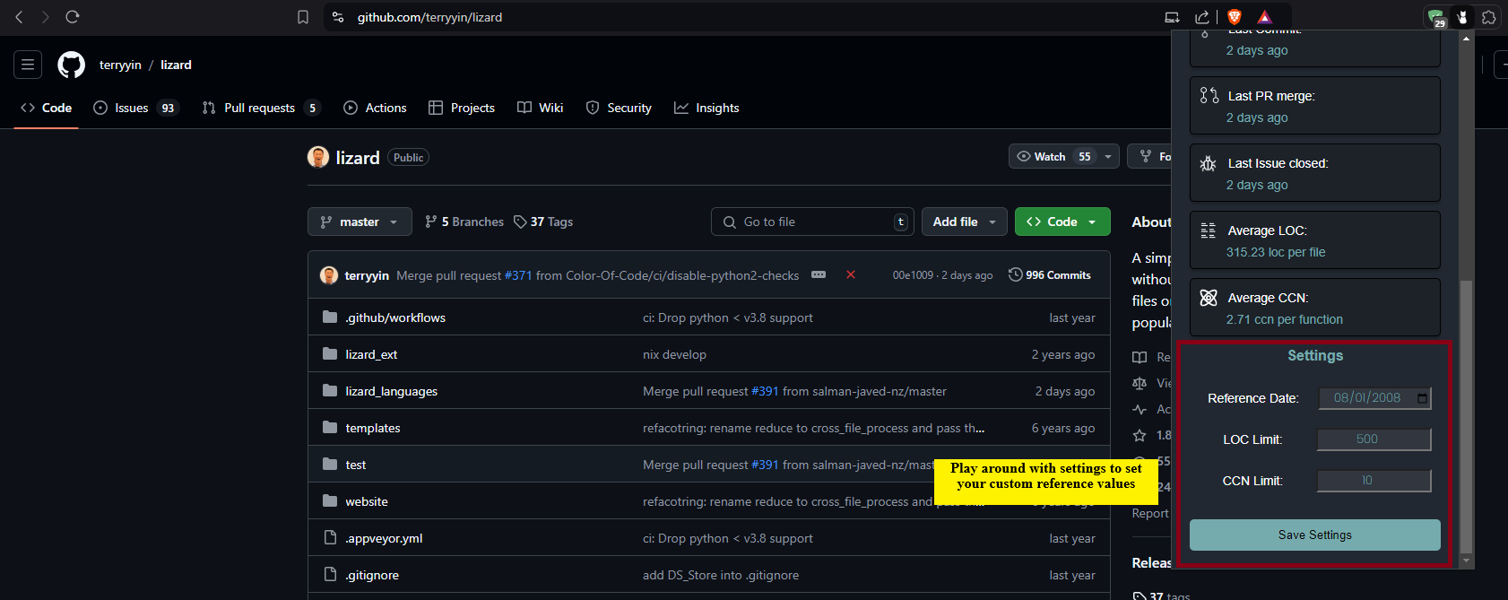Click the Watch button
1508x600 pixels.
[1053, 156]
